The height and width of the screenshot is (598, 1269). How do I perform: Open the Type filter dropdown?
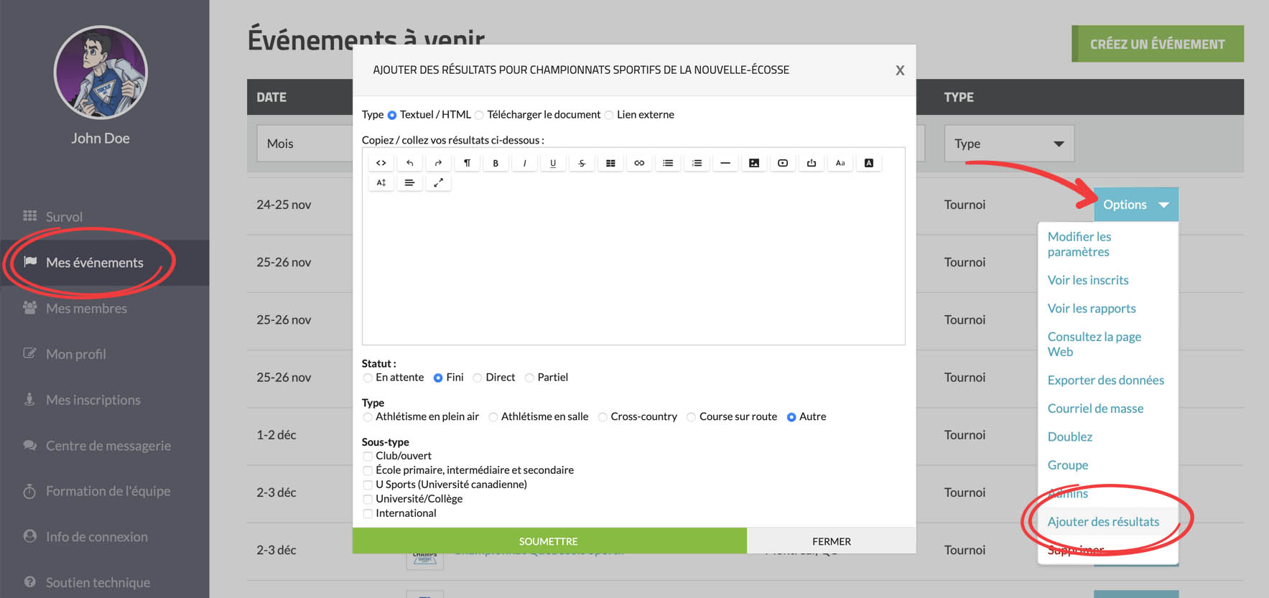pyautogui.click(x=1009, y=144)
